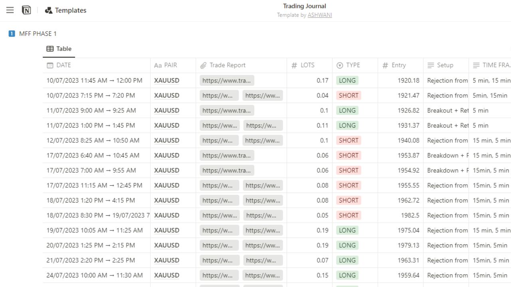Click the Aa icon on the PAIR column

[156, 65]
